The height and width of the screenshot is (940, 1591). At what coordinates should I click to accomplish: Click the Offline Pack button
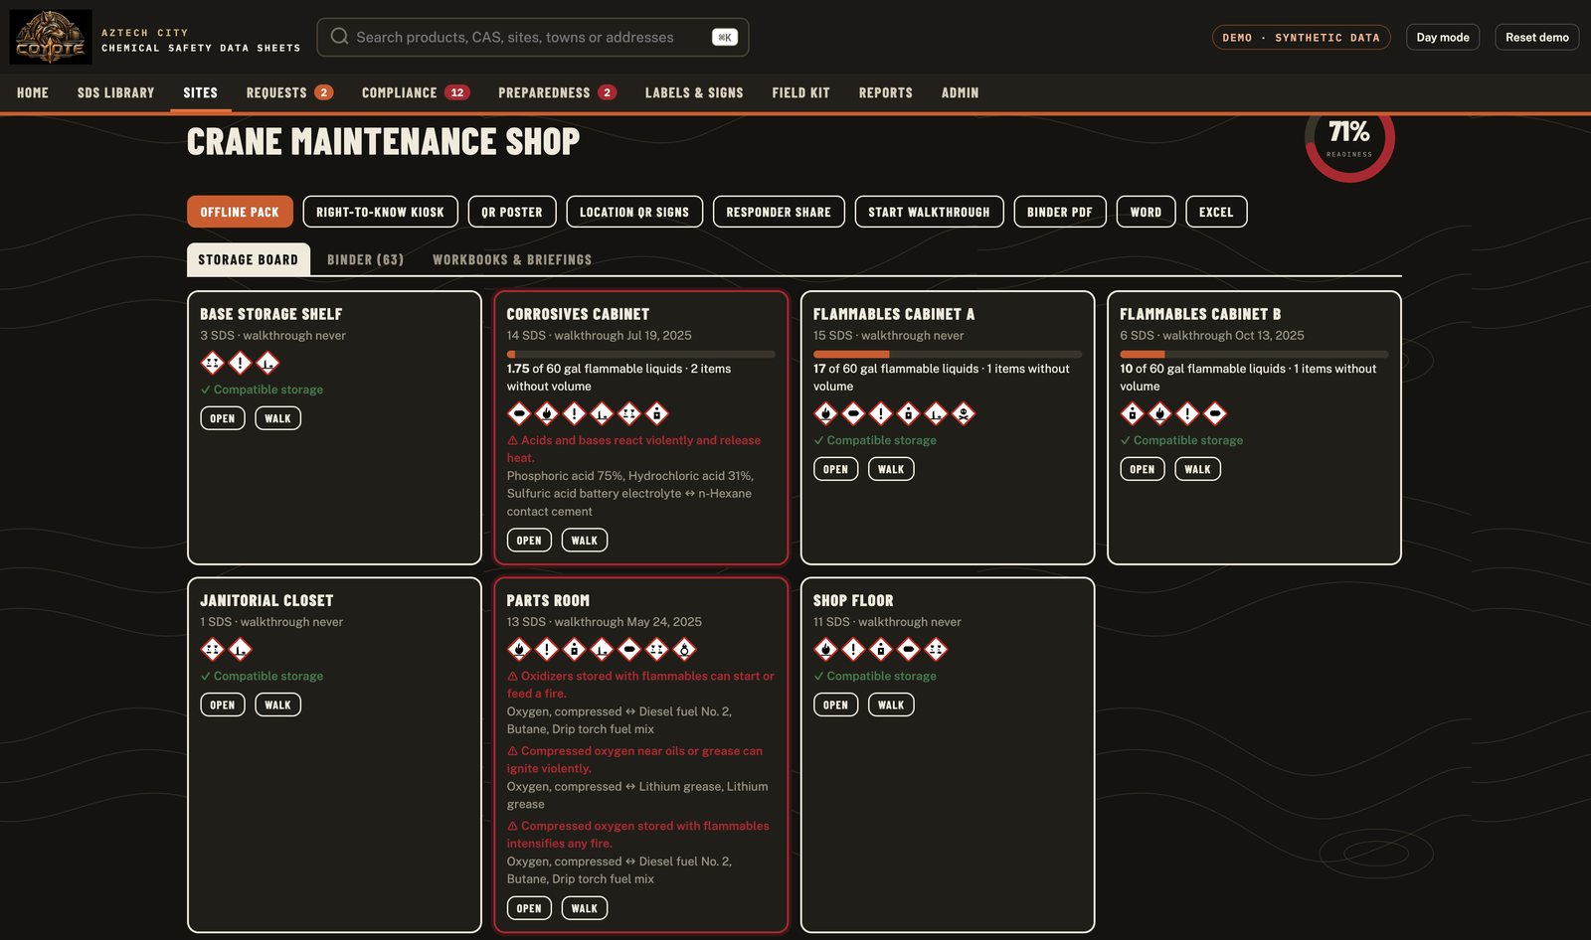pos(240,212)
